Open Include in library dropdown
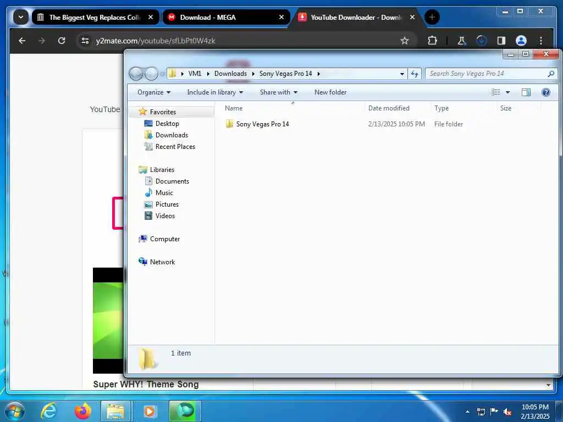Viewport: 563px width, 422px height. click(x=215, y=92)
